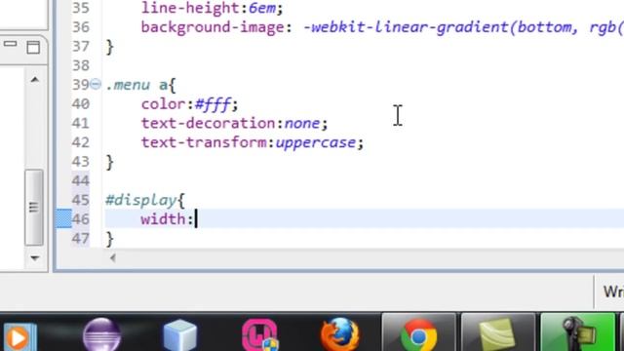Open the blue cube VirtualBox taskbar icon

tap(179, 335)
